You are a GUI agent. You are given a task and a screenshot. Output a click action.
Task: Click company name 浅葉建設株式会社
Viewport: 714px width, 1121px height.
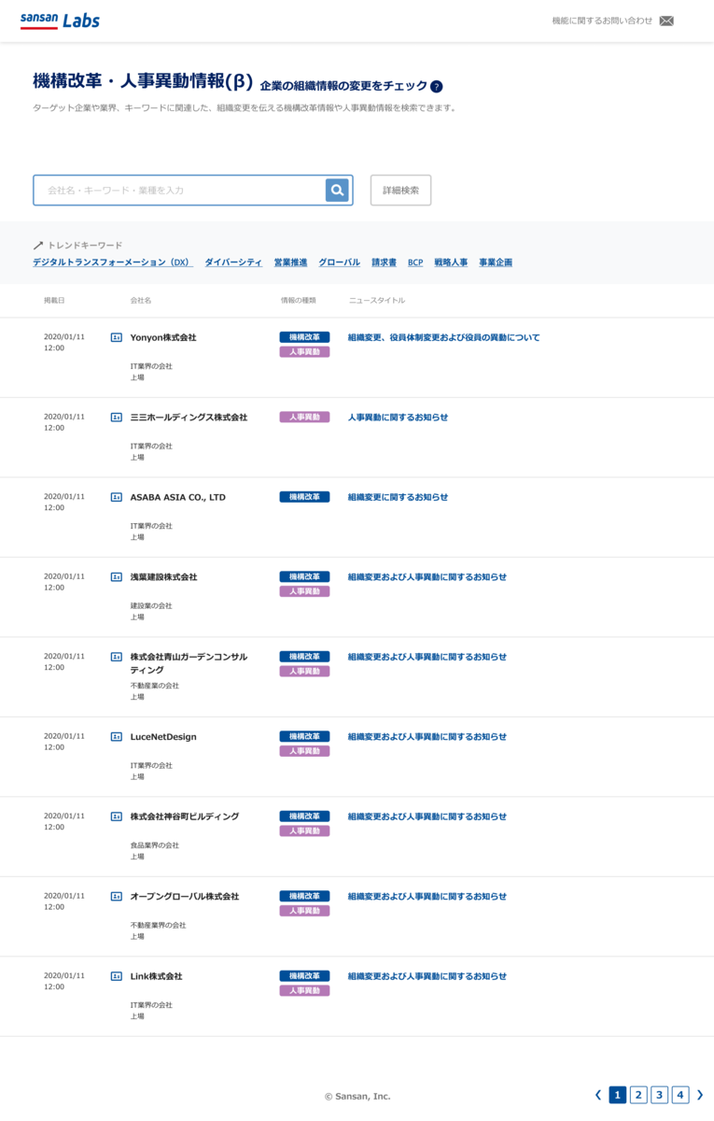point(163,577)
